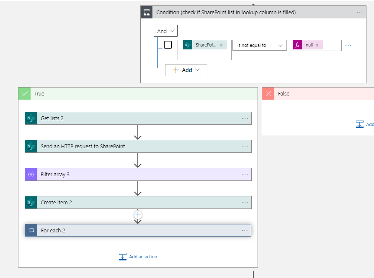Select the purple Filter array 3 icon

tap(31, 174)
